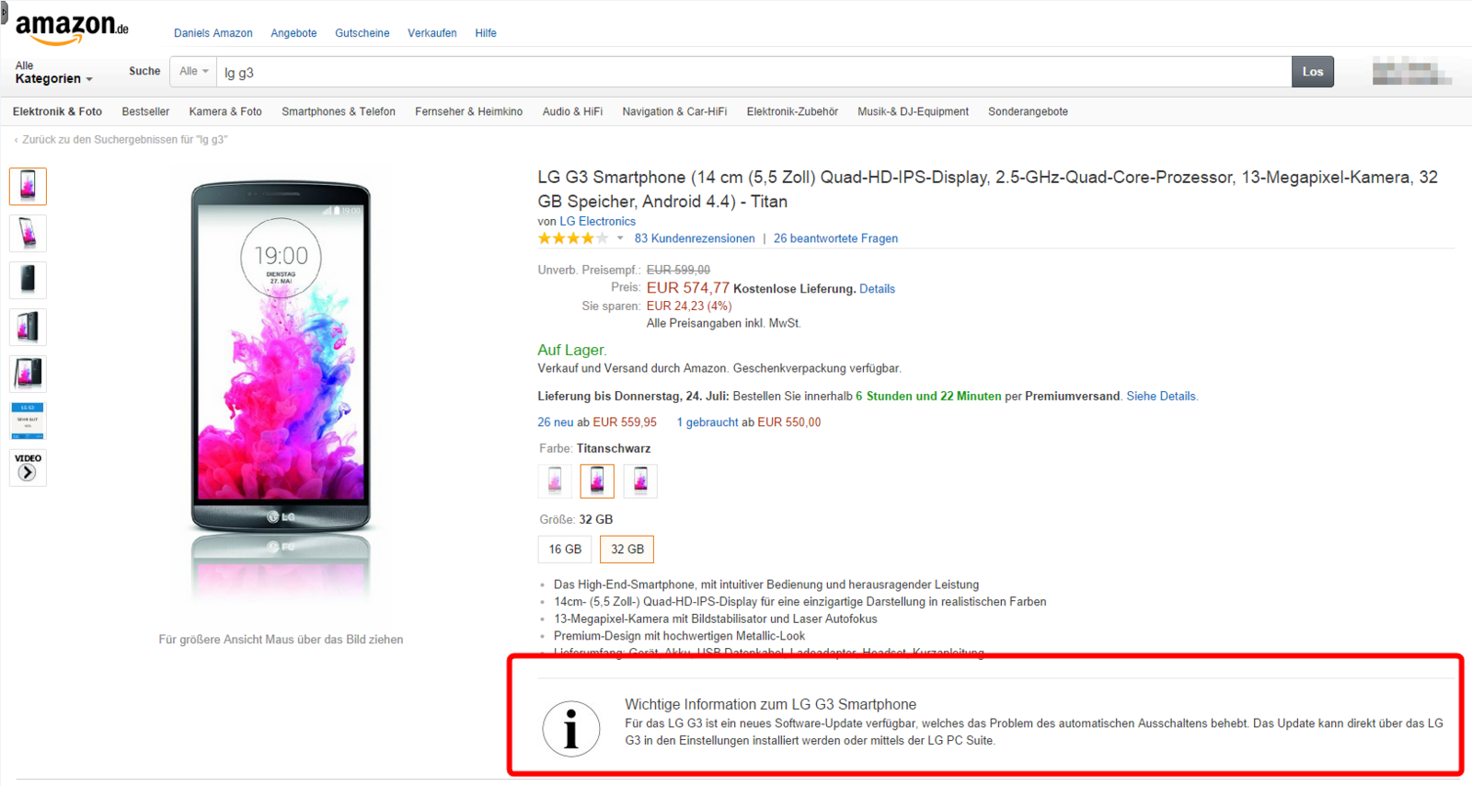Play the product VIDEO thumbnail
1472x786 pixels.
coord(28,468)
